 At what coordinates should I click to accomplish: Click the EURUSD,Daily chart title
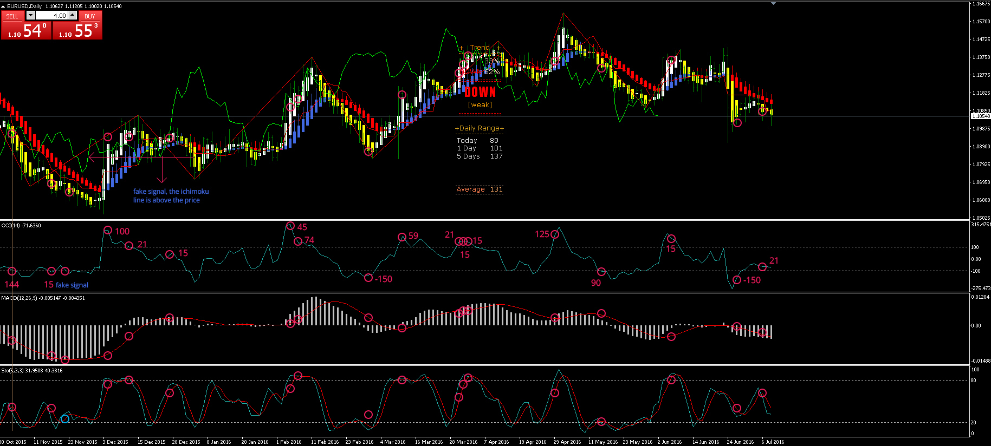(x=24, y=6)
